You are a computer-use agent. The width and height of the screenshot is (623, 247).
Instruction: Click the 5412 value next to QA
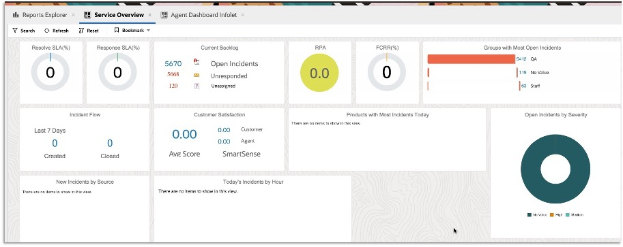pyautogui.click(x=521, y=59)
